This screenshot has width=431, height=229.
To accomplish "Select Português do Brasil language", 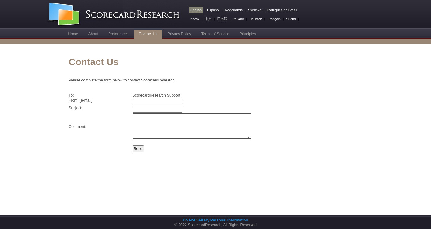I will [282, 10].
